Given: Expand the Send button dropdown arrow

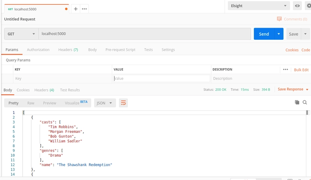Looking at the screenshot, I should [279, 34].
